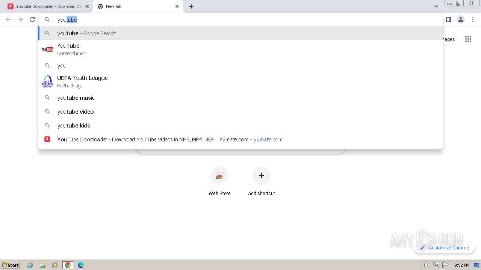Reload the current page
Viewport: 481px width, 270px height.
(x=32, y=19)
